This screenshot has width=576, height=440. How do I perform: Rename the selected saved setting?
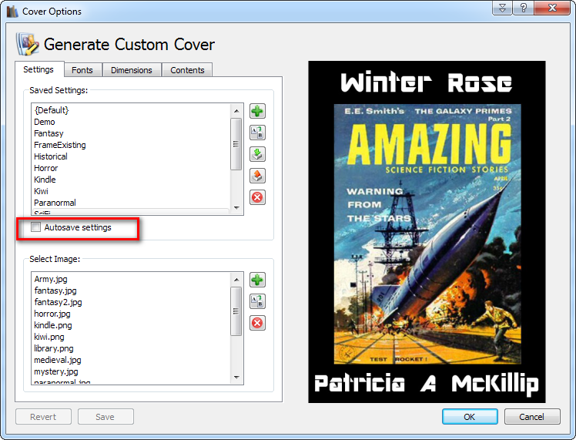click(257, 133)
